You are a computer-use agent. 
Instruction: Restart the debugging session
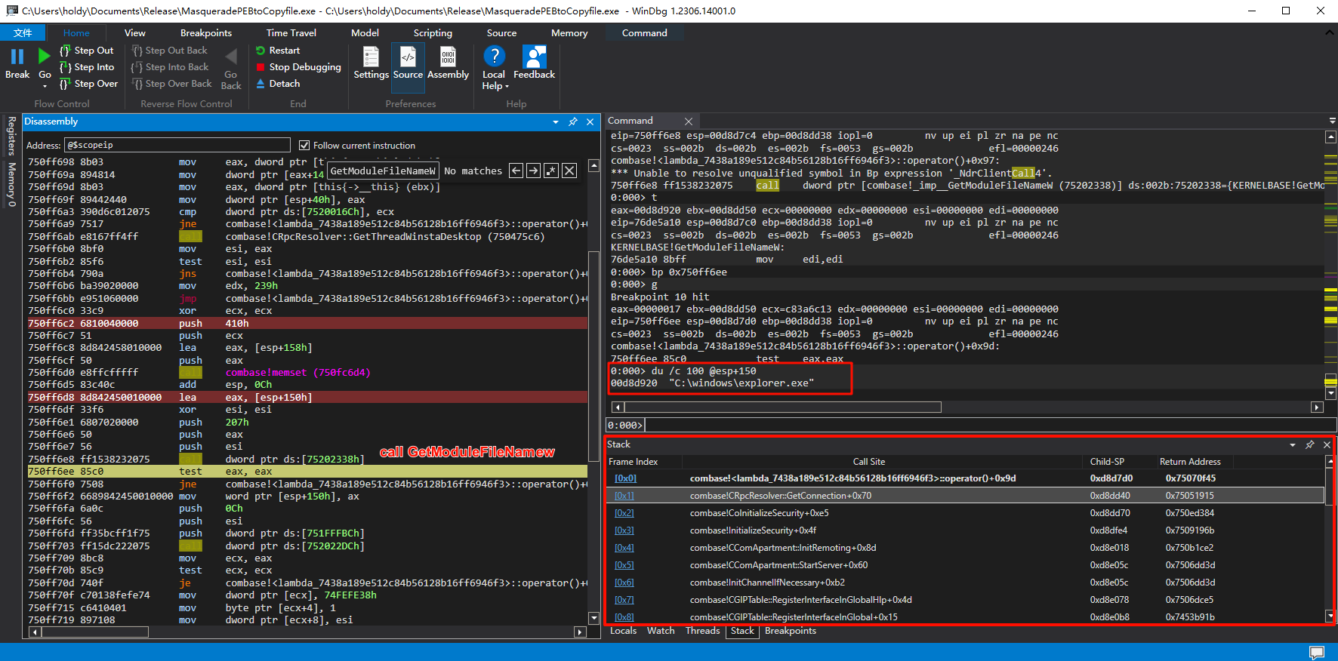coord(278,51)
